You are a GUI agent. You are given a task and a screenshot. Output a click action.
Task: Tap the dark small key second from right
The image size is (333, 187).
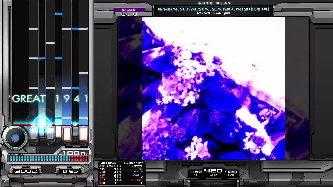[x=75, y=132]
